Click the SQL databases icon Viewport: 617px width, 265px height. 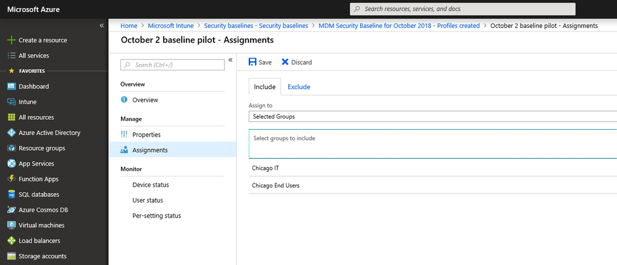[11, 195]
